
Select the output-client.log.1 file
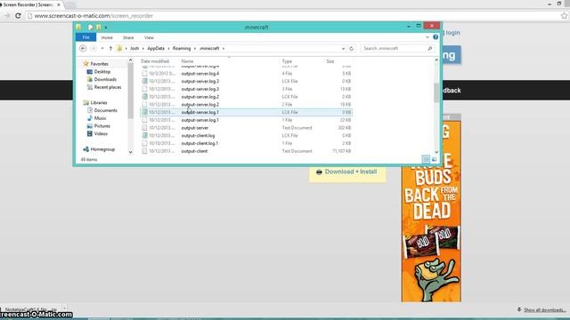pos(246,143)
